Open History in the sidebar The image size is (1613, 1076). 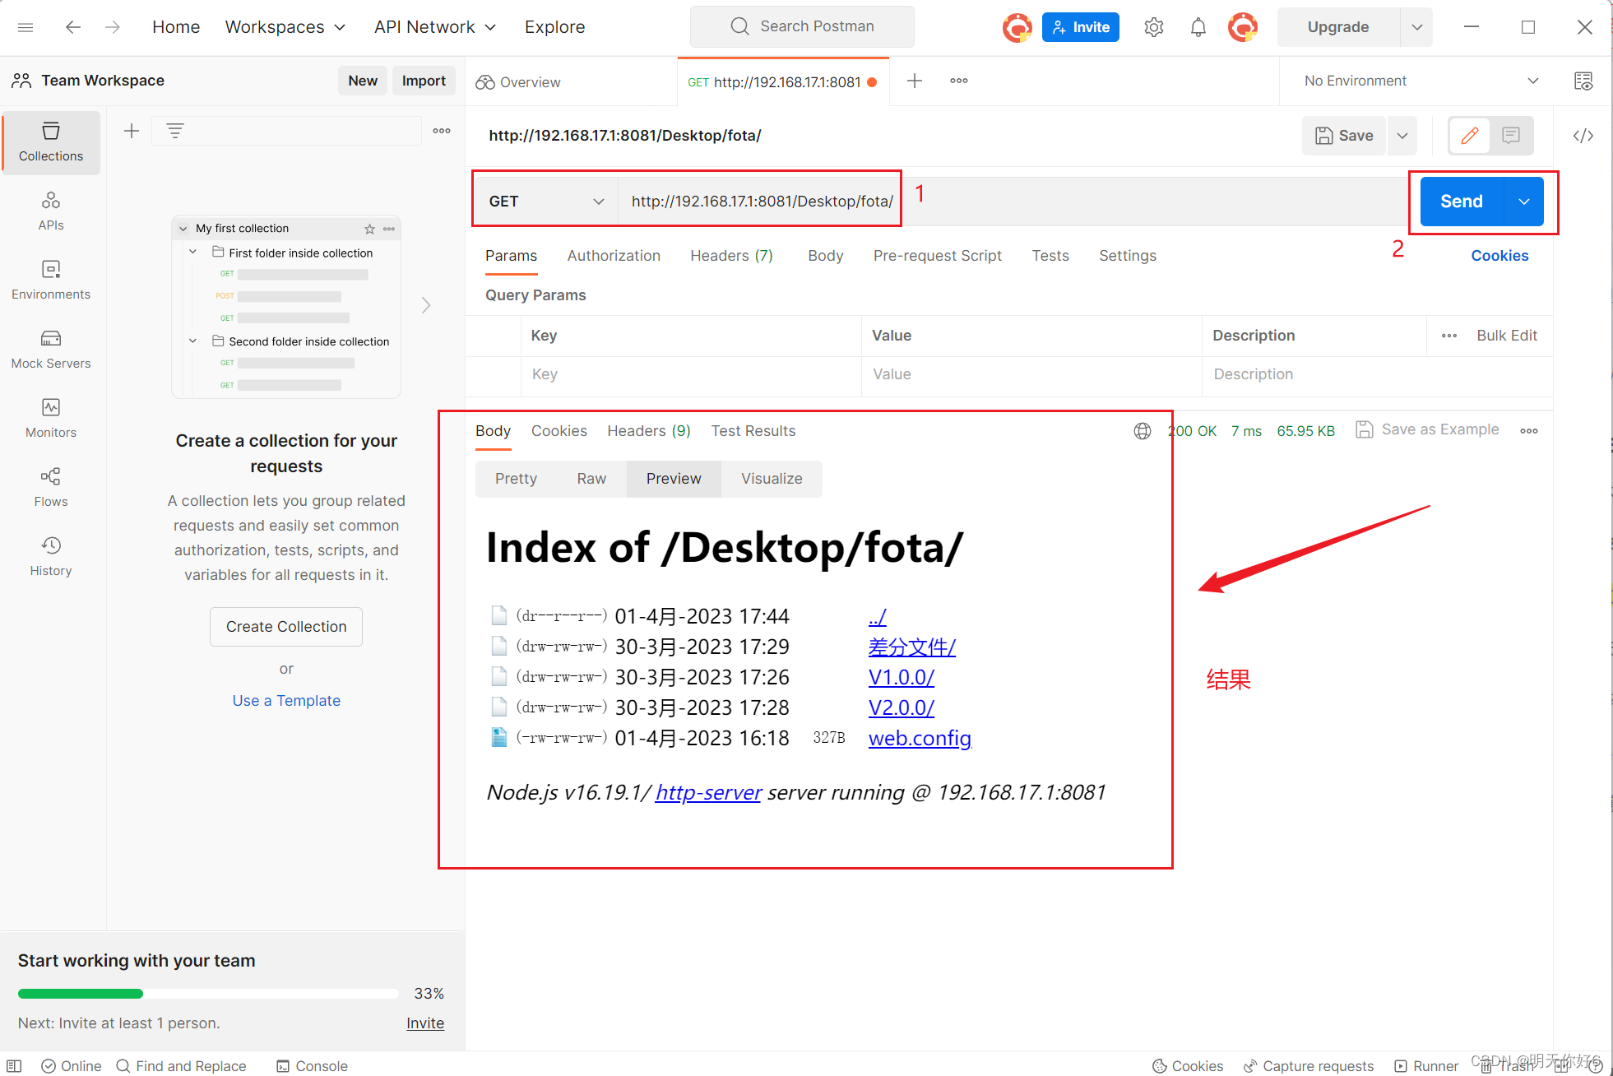pyautogui.click(x=51, y=557)
